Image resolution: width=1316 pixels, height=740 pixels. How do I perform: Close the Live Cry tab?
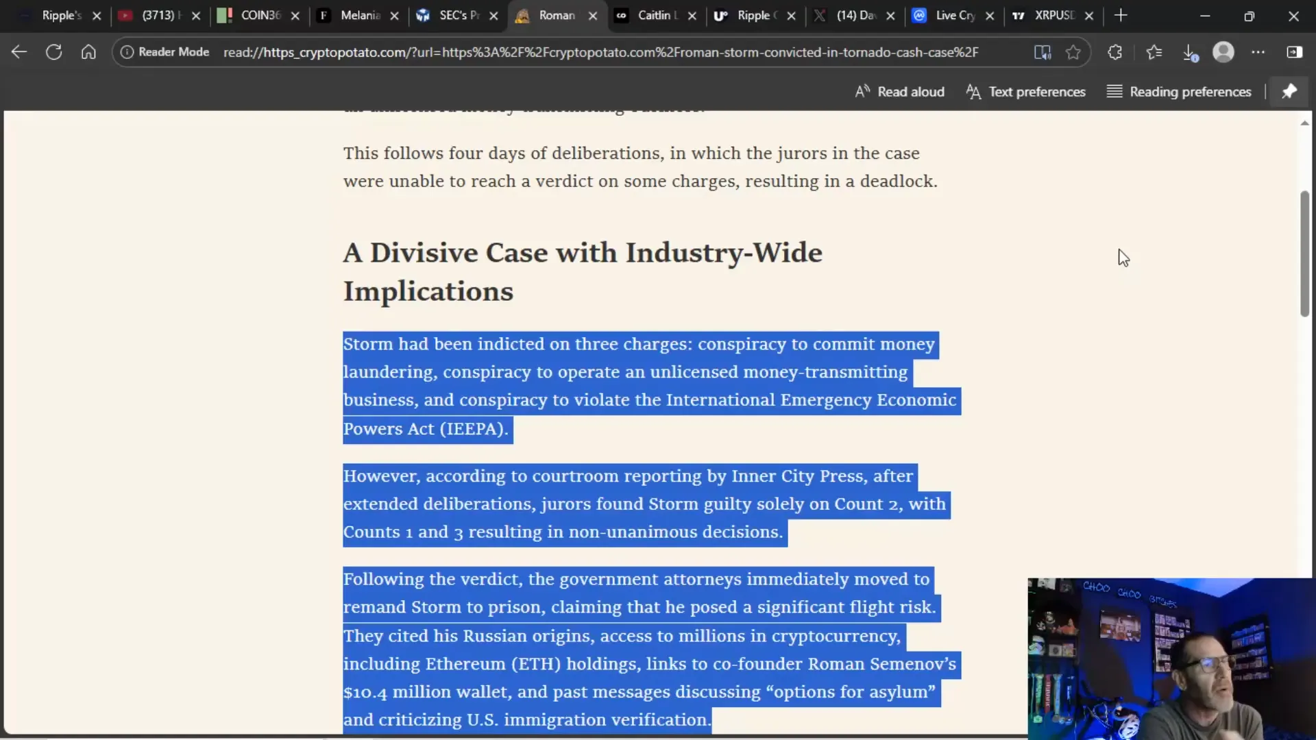[x=990, y=16]
